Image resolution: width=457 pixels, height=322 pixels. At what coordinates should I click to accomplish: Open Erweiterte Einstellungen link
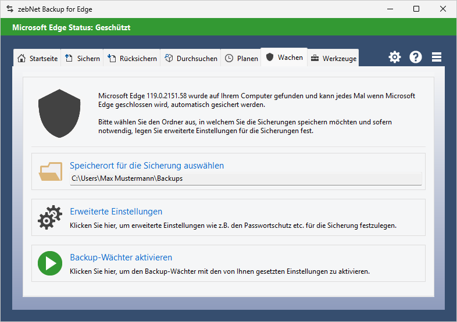click(116, 212)
